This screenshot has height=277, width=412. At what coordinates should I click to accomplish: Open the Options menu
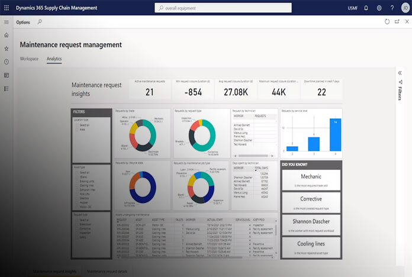pos(23,22)
